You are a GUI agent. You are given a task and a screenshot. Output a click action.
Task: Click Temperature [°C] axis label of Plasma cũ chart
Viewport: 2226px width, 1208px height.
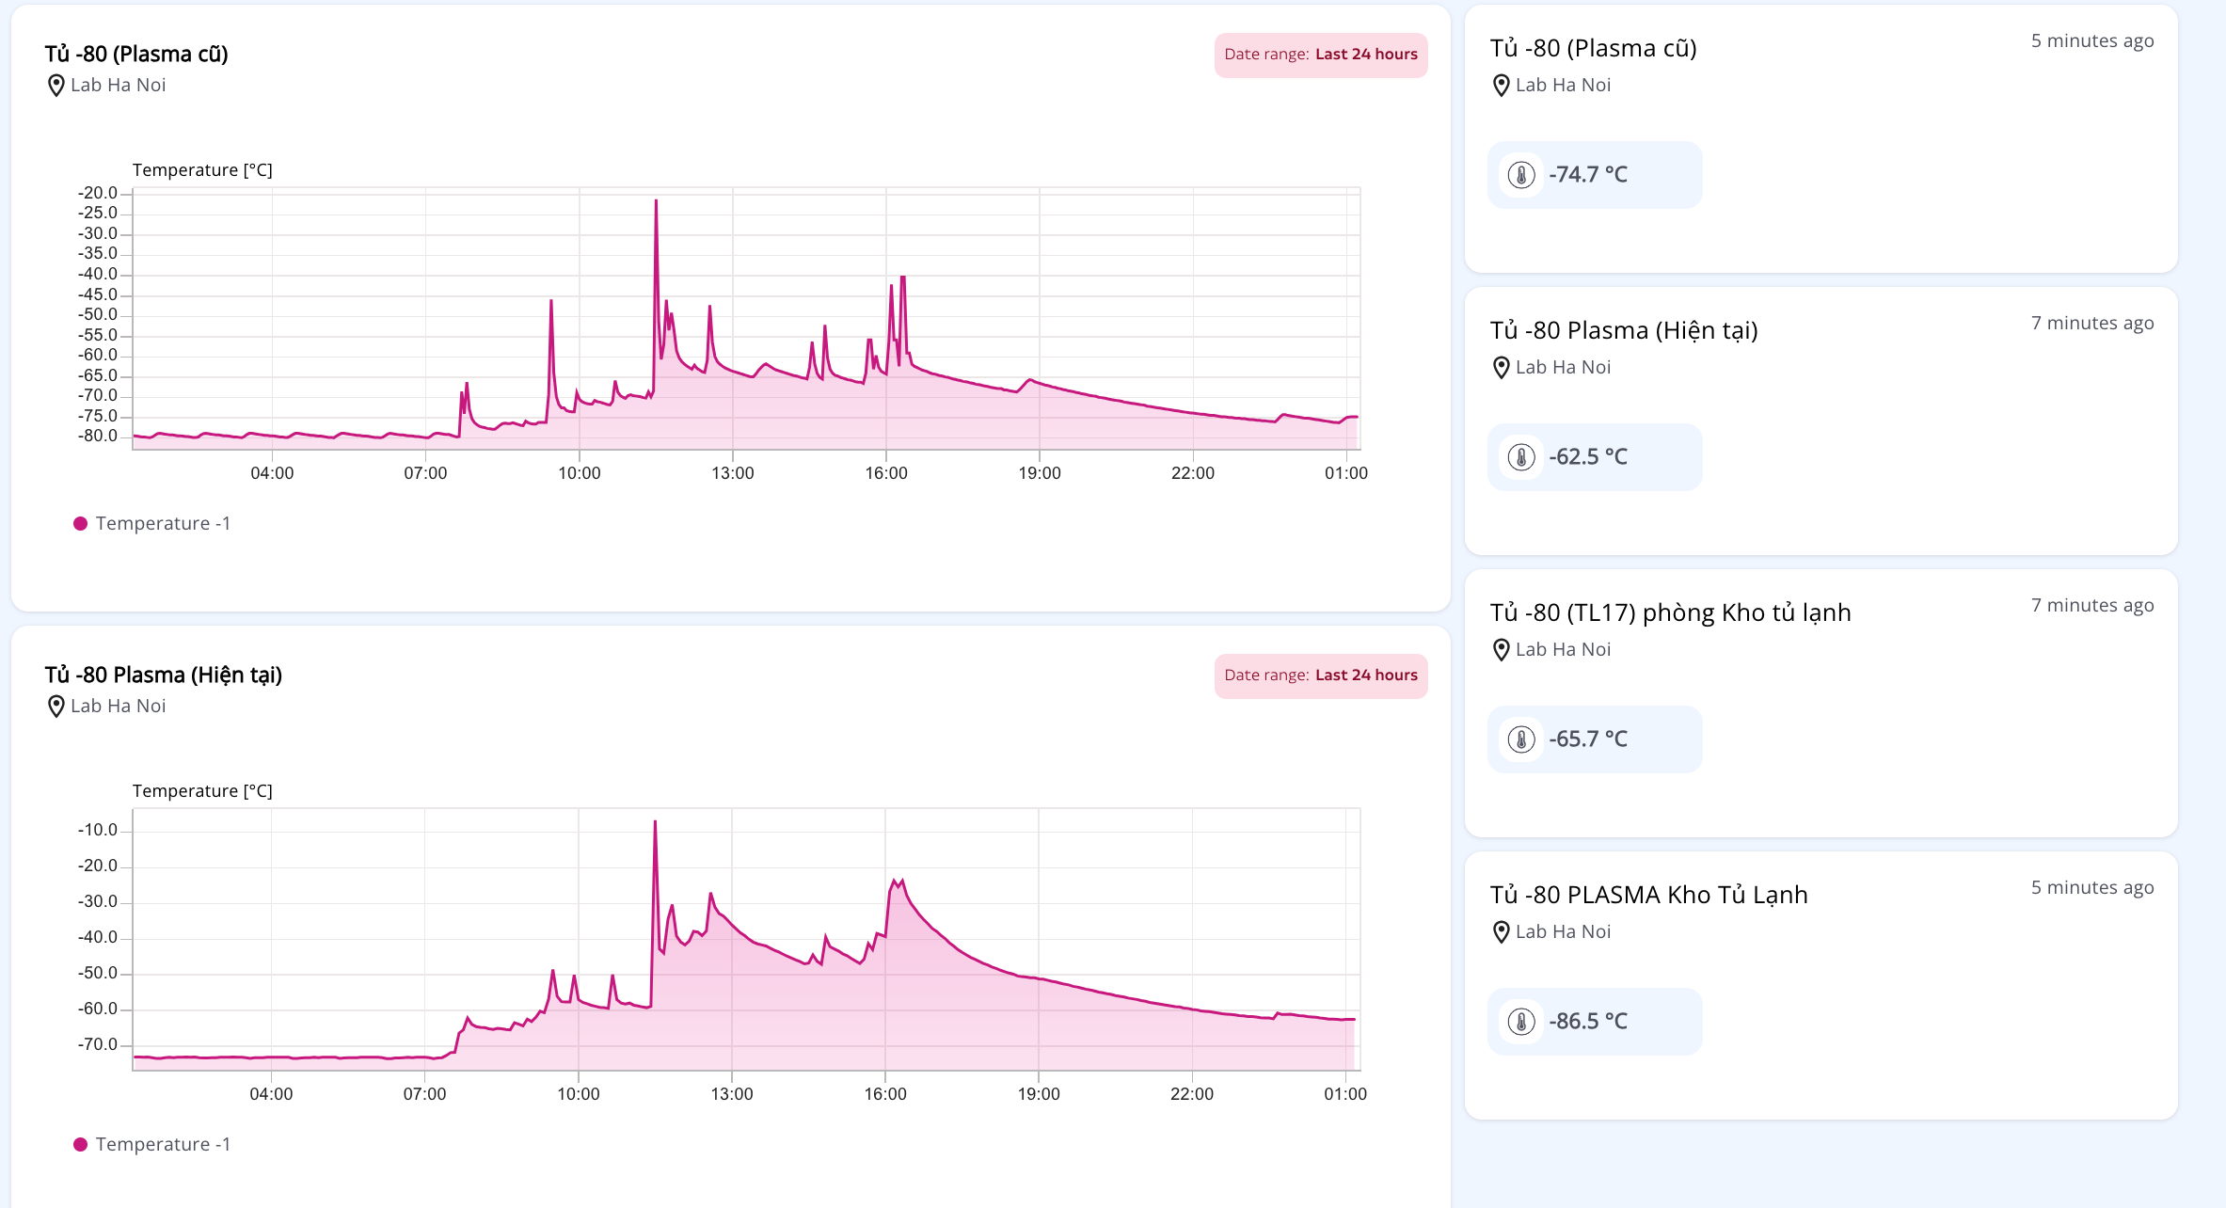(x=202, y=170)
